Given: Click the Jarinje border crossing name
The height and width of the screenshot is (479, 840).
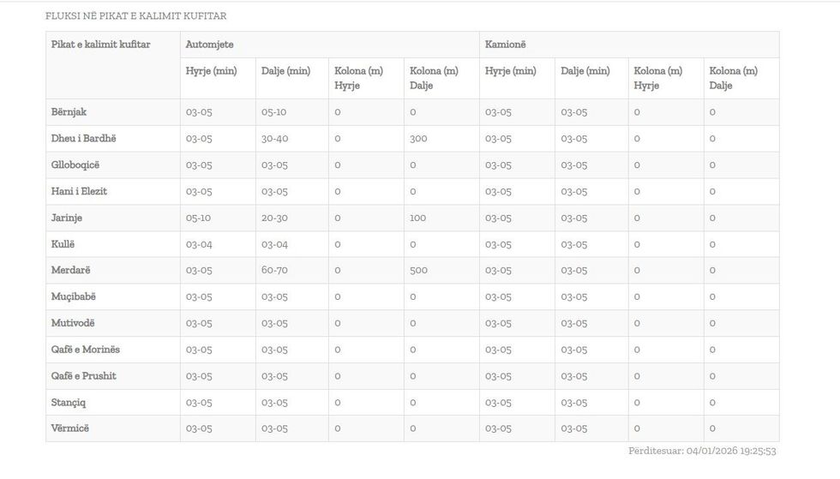Looking at the screenshot, I should [67, 219].
